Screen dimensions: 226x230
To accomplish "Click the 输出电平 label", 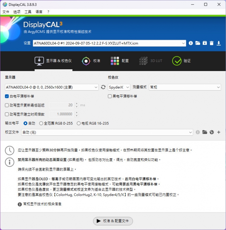I will tap(12, 123).
